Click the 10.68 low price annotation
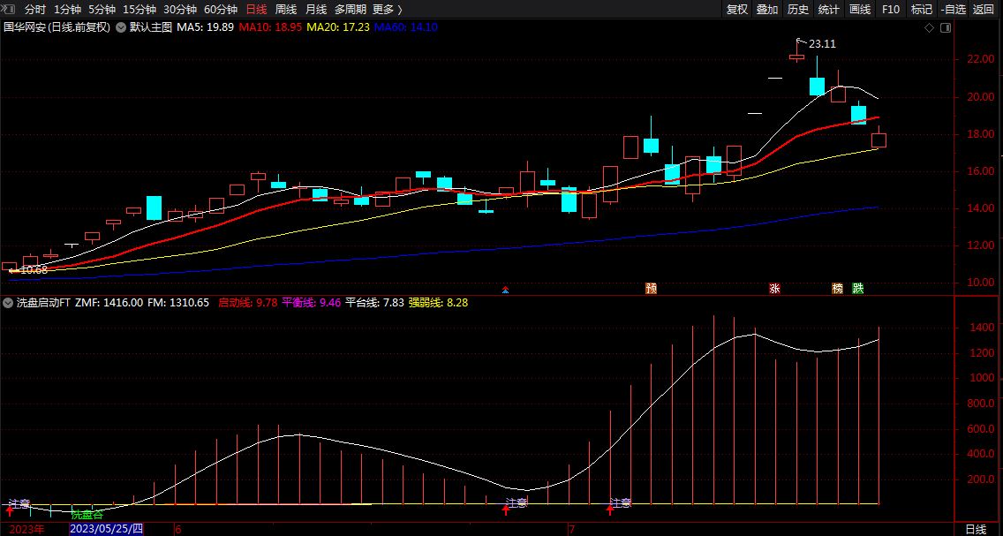 point(34,270)
